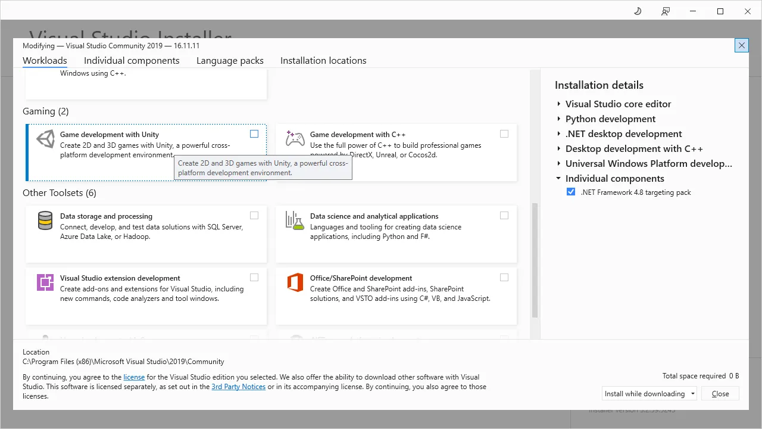Click the Other Toolsets (6) section heading

pyautogui.click(x=60, y=193)
